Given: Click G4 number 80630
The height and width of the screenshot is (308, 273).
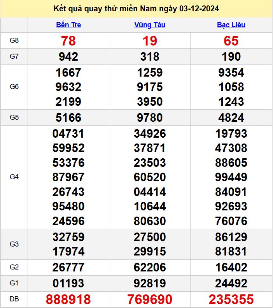Looking at the screenshot, I should 150,221.
